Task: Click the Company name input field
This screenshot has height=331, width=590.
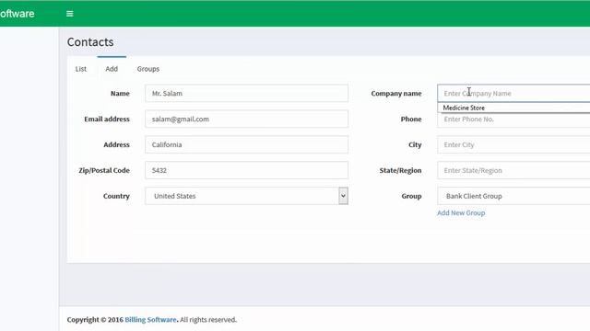Action: coord(513,93)
